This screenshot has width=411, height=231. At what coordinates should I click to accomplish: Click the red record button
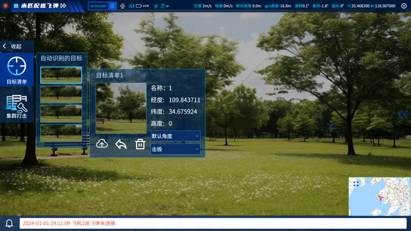[x=6, y=6]
